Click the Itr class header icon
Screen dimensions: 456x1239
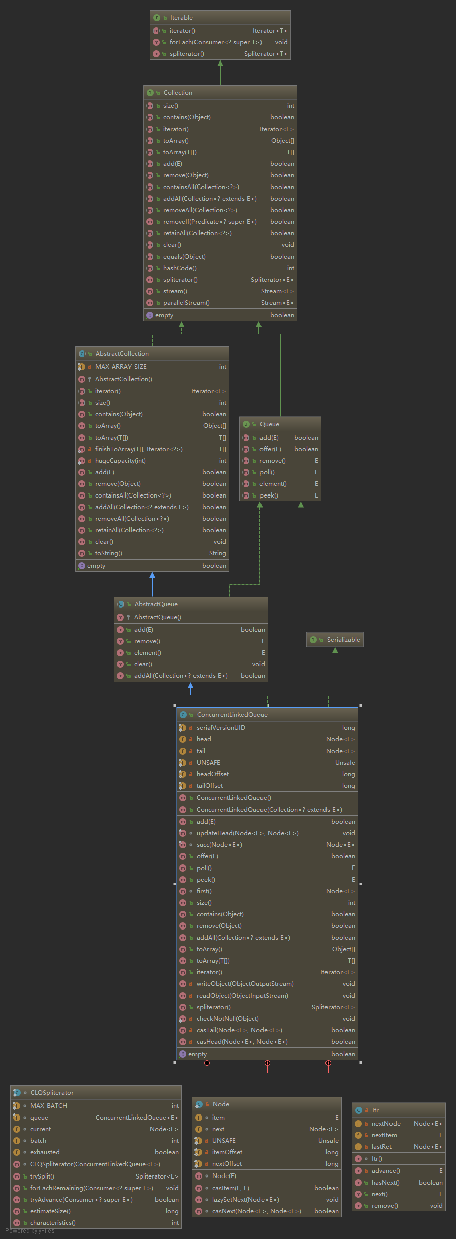click(359, 1110)
